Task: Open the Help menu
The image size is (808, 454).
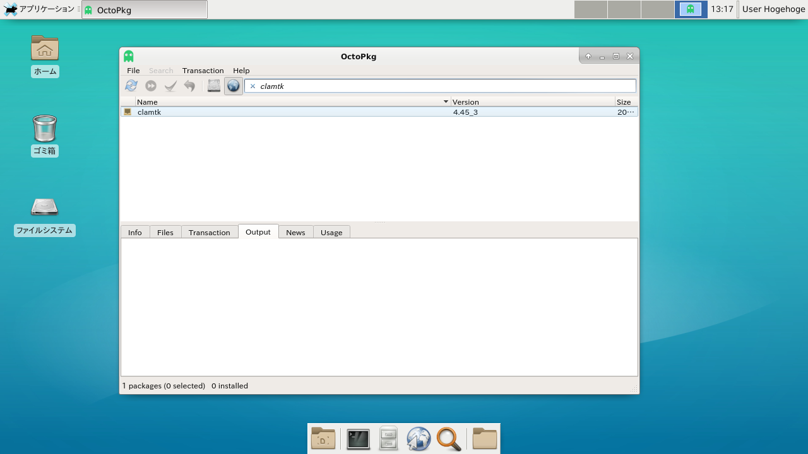Action: [241, 71]
